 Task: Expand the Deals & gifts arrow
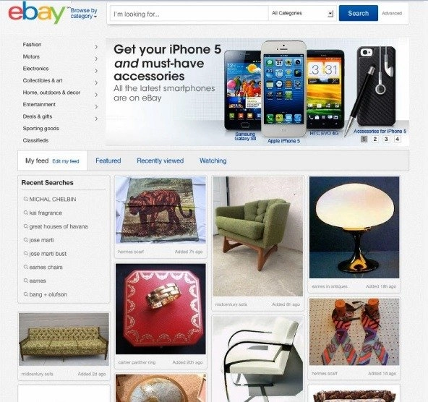click(96, 119)
